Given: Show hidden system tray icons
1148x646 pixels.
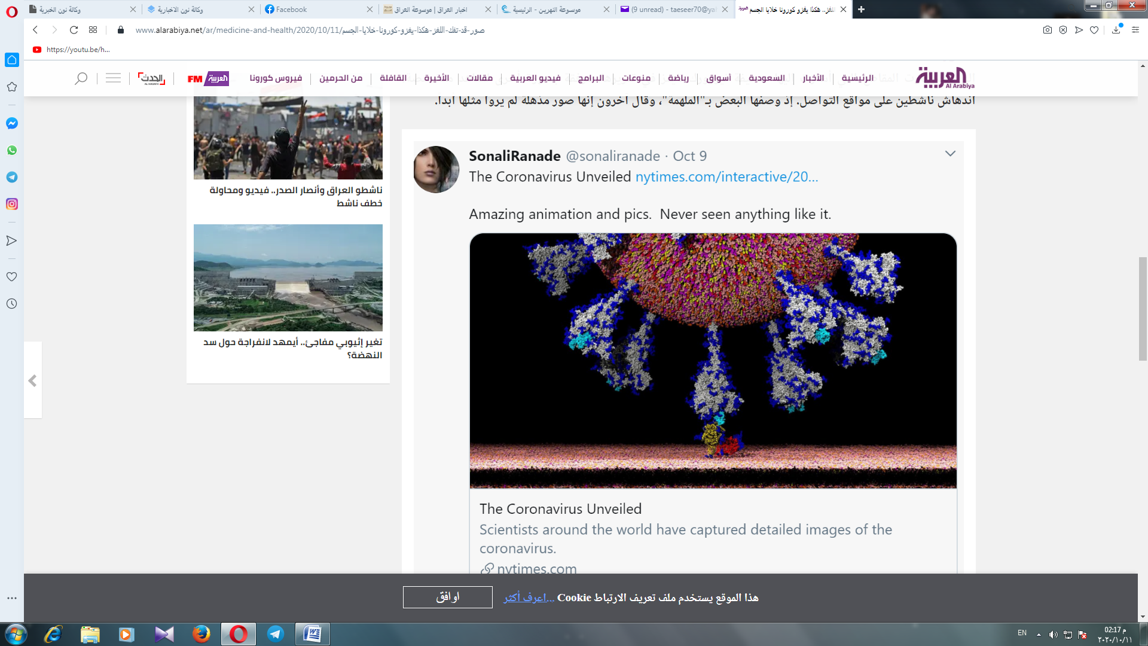Looking at the screenshot, I should (x=1039, y=634).
